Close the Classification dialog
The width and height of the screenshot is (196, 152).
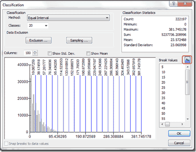pyautogui.click(x=185, y=4)
